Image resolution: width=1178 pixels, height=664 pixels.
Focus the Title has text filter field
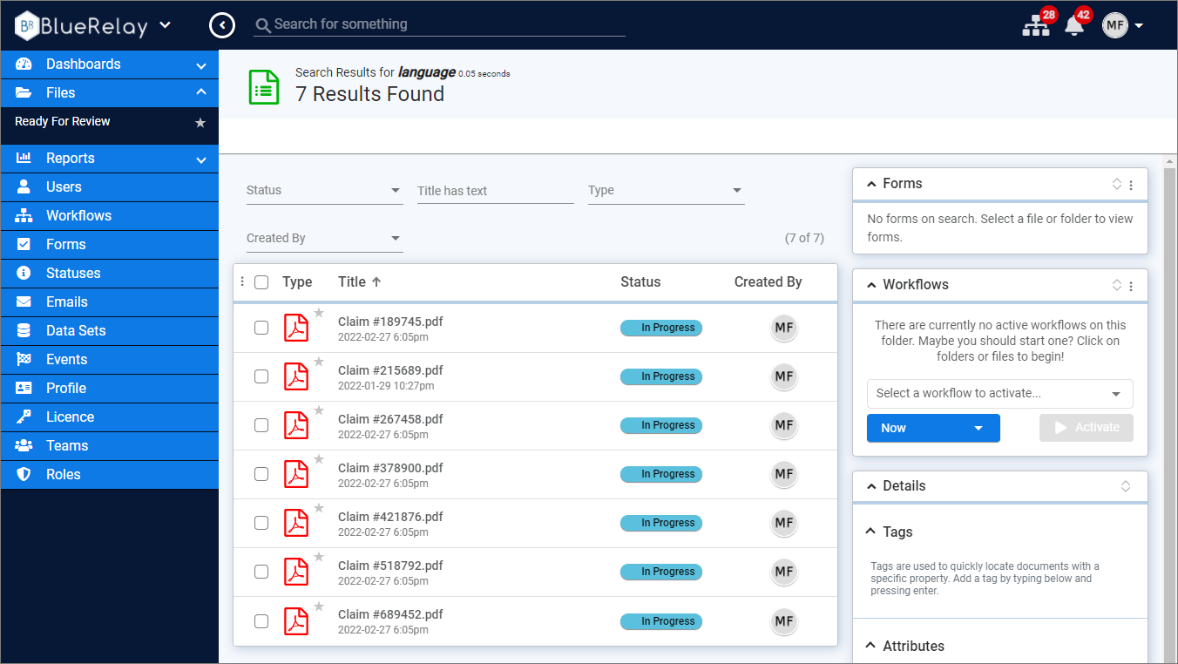[495, 190]
